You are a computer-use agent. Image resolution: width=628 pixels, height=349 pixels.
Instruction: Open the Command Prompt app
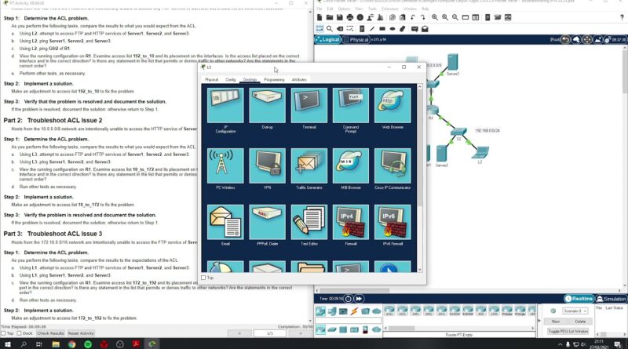(350, 105)
